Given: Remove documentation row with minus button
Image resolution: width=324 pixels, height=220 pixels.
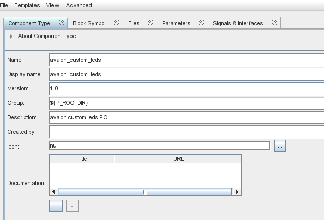Looking at the screenshot, I should [x=73, y=206].
